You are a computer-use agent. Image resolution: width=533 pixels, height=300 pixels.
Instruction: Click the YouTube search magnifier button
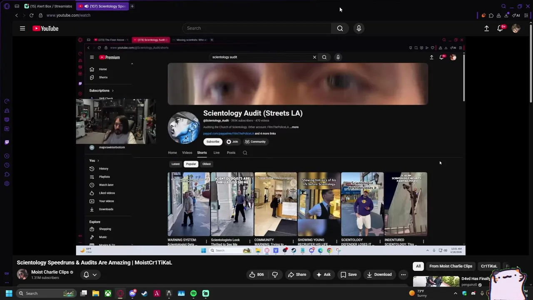pyautogui.click(x=340, y=28)
